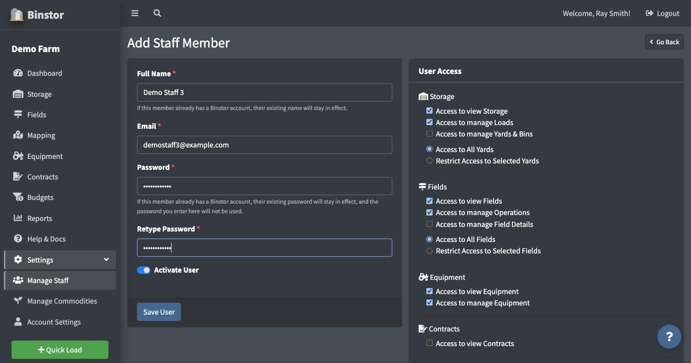Click the Binstor brand name link
This screenshot has height=363, width=691.
click(x=46, y=15)
